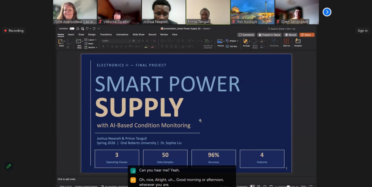Image resolution: width=372 pixels, height=187 pixels.
Task: Click the zoom slider in the status bar
Action: (288, 186)
